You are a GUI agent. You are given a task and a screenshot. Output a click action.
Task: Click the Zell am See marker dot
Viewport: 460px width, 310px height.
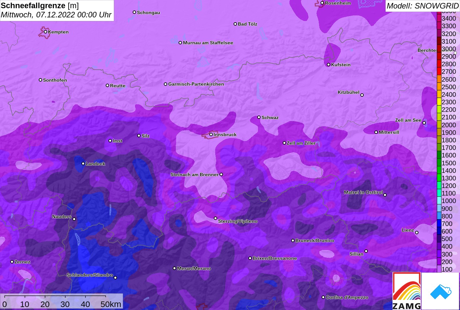424,123
